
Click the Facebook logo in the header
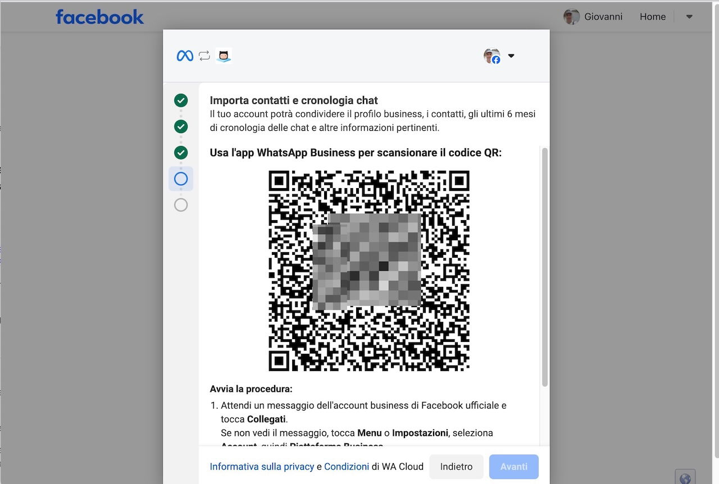tap(100, 17)
